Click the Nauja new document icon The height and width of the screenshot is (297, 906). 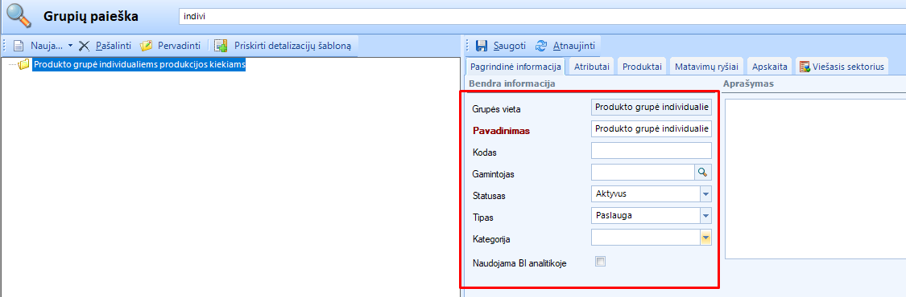(x=19, y=45)
